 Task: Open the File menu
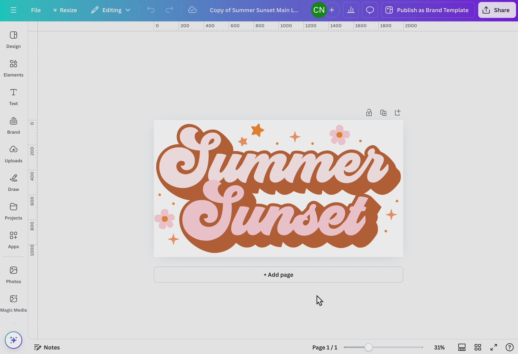(x=36, y=10)
